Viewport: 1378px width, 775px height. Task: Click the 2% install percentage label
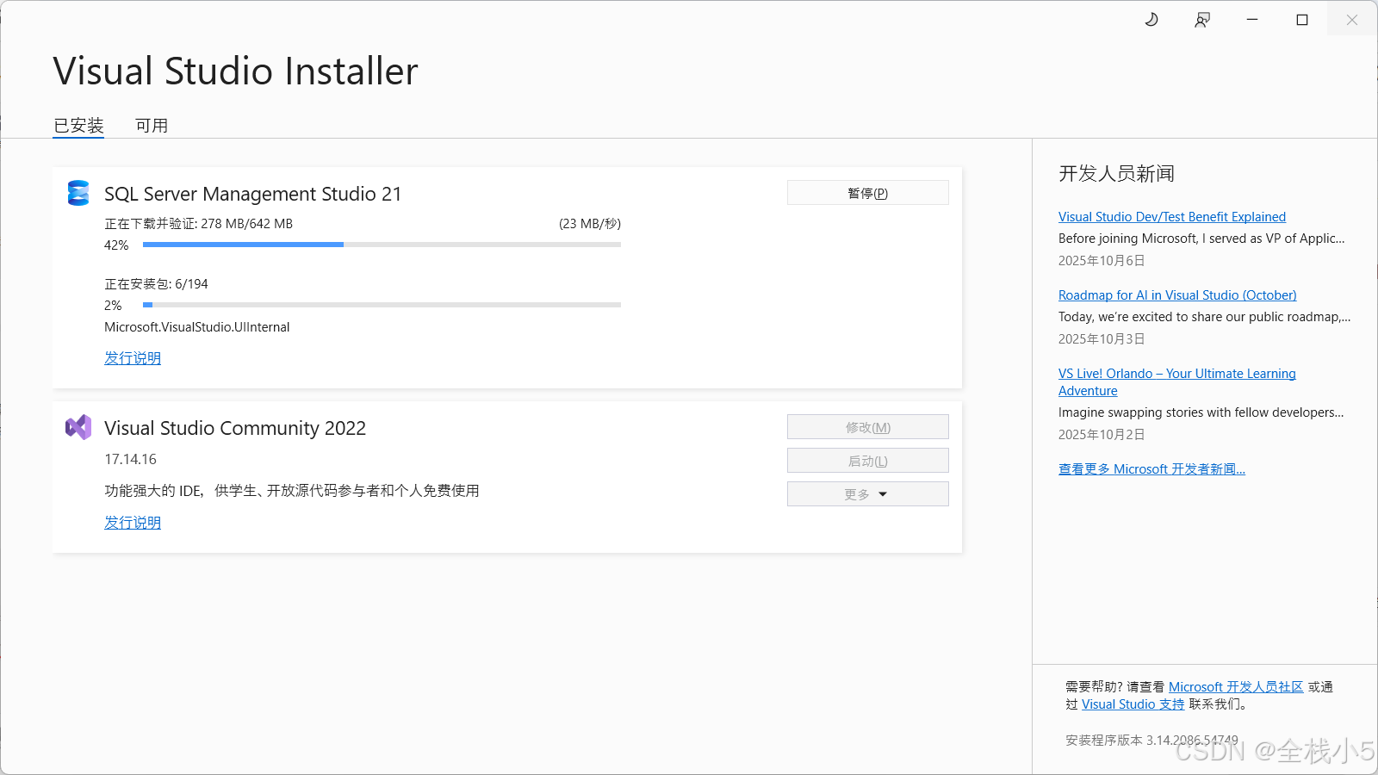(113, 306)
